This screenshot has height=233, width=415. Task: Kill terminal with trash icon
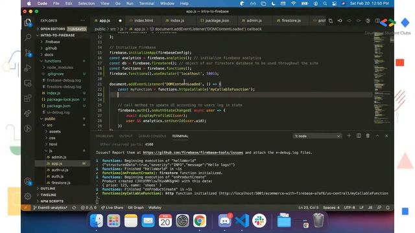(x=368, y=136)
